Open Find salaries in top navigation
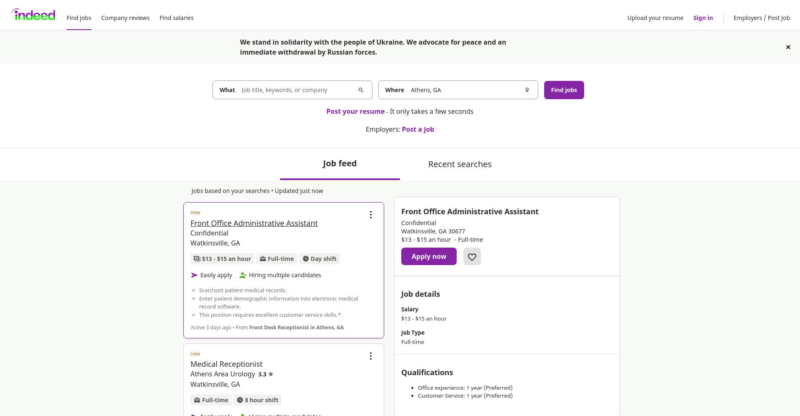Viewport: 800px width, 416px height. 177,18
